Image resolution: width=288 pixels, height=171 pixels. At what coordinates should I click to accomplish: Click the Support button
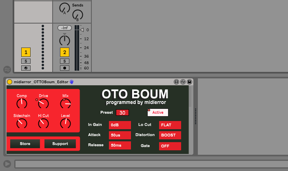[x=60, y=144]
